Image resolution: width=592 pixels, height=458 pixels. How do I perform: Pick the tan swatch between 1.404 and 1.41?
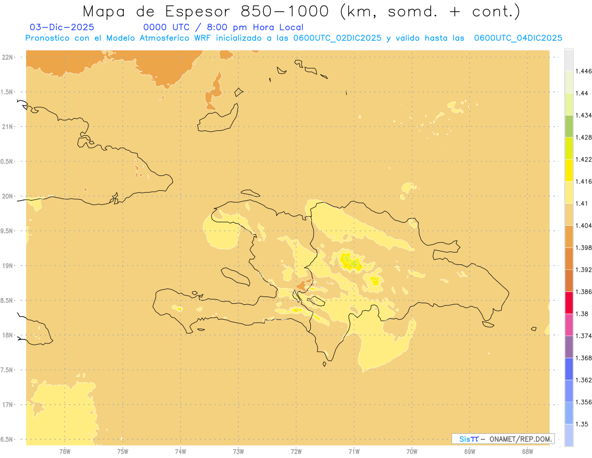point(569,214)
